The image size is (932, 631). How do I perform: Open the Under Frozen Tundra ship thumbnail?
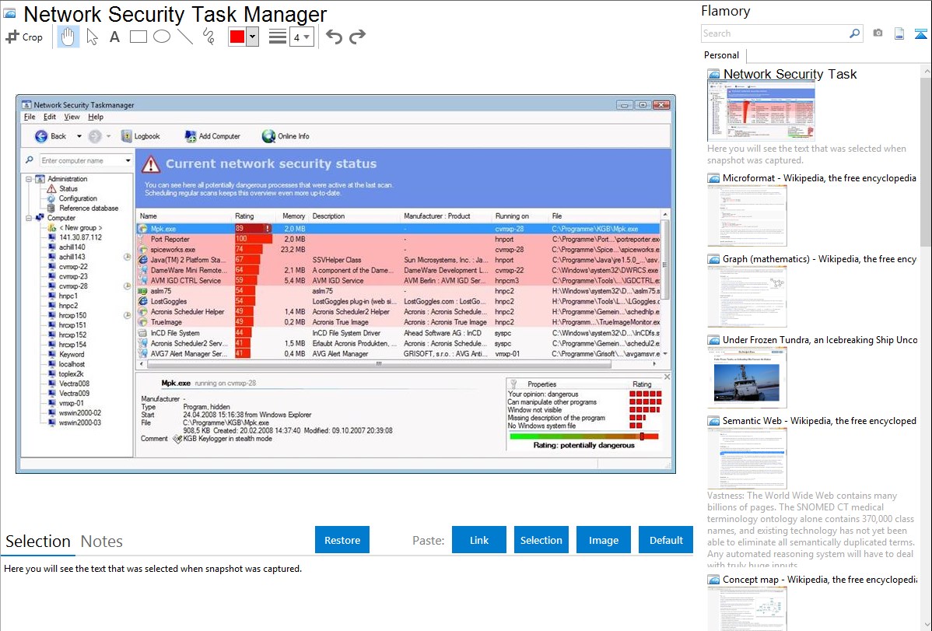click(747, 379)
